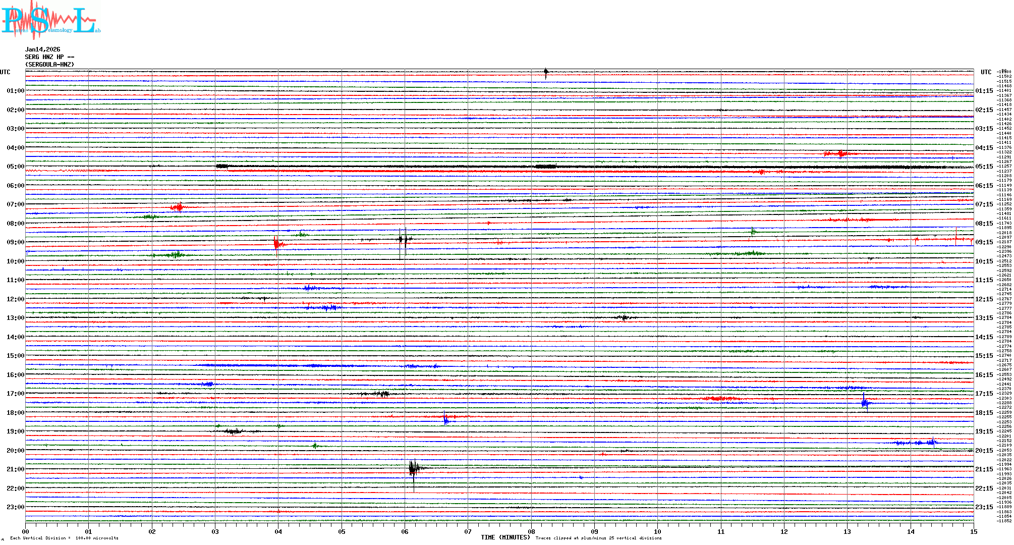Select the 09:00 hour label on left

coord(15,242)
